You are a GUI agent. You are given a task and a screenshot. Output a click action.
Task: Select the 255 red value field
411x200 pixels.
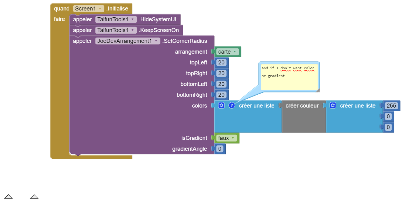[x=391, y=106]
